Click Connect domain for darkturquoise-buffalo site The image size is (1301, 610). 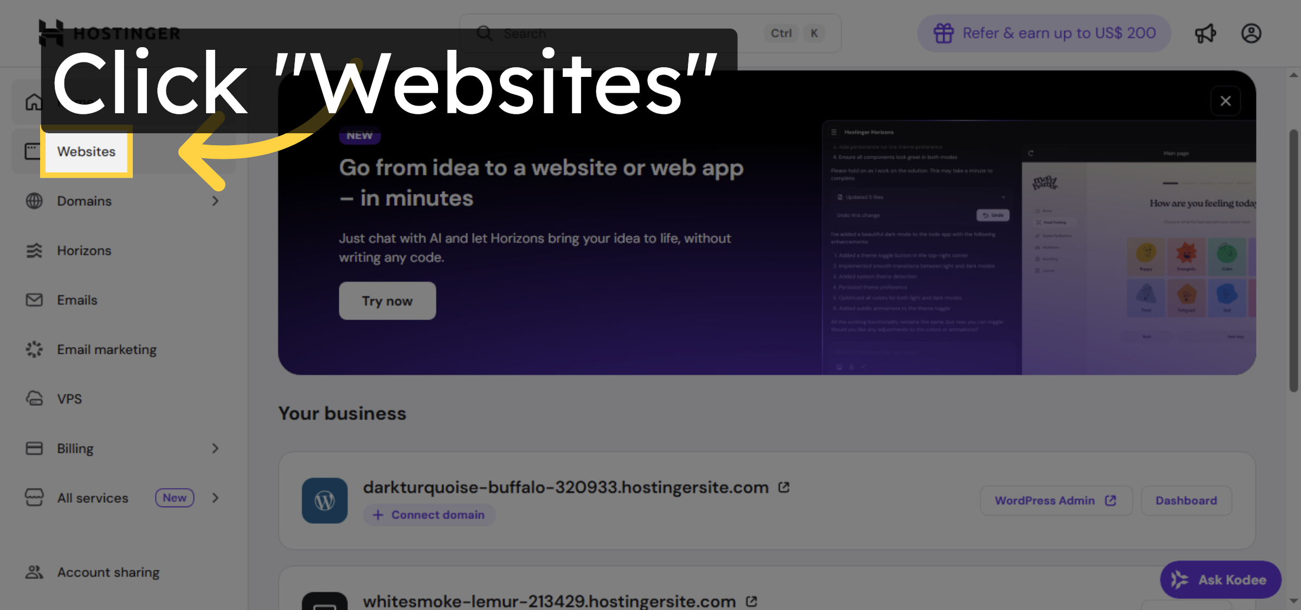429,515
